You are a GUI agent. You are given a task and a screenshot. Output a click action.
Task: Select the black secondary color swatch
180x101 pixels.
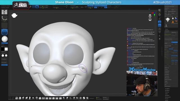click(3, 49)
